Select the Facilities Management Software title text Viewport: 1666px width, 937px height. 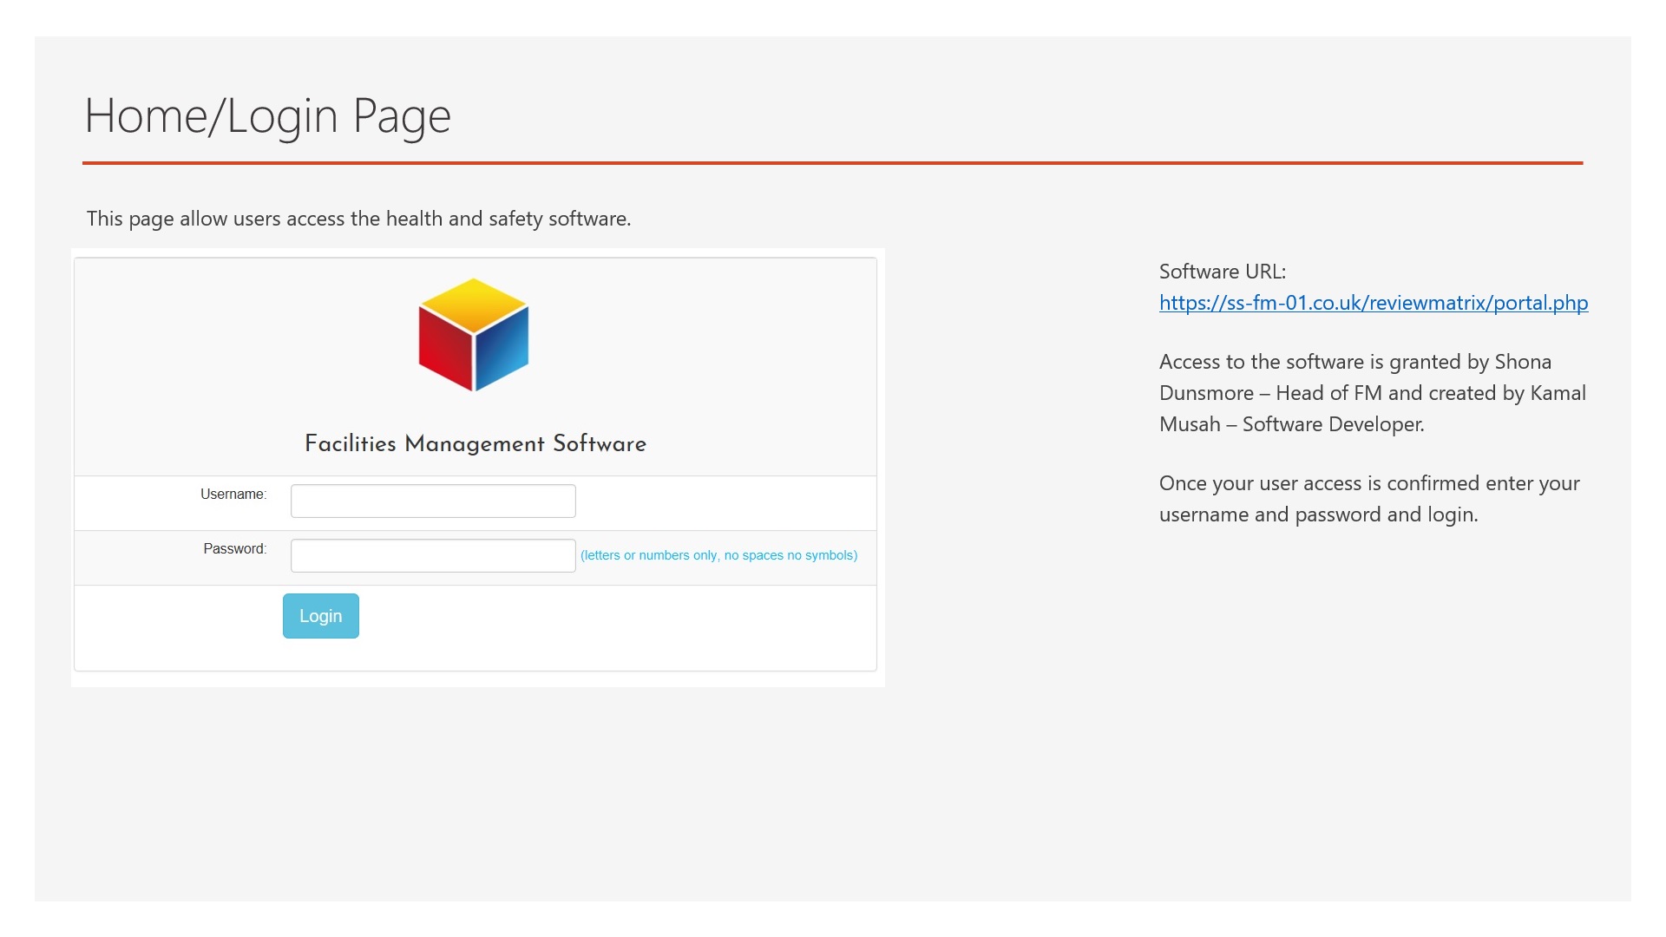(475, 444)
